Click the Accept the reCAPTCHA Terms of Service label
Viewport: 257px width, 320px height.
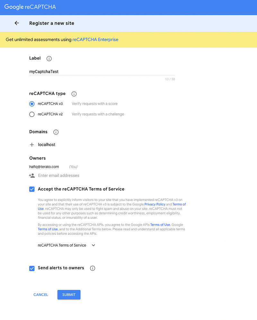(81, 189)
